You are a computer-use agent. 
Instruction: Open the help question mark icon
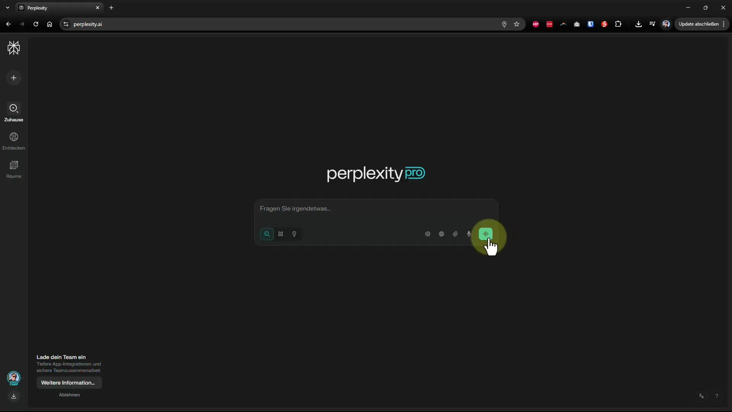(717, 396)
